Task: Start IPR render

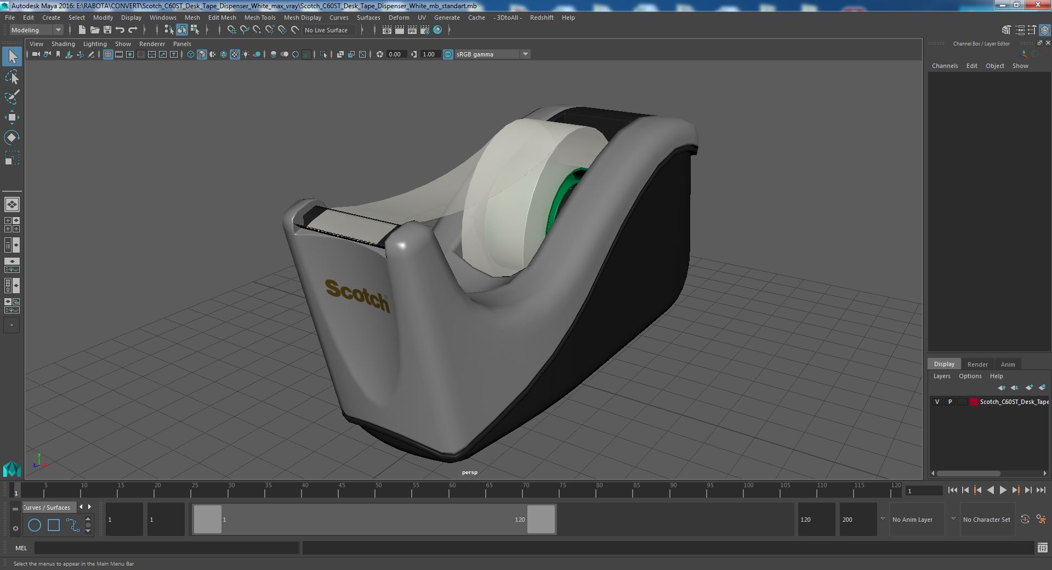Action: point(412,30)
